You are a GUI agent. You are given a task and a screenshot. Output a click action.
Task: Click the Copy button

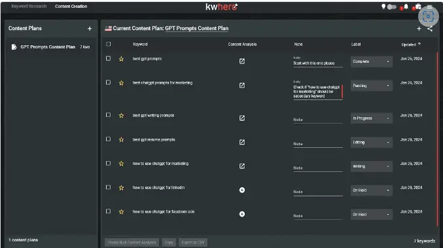[169, 242]
